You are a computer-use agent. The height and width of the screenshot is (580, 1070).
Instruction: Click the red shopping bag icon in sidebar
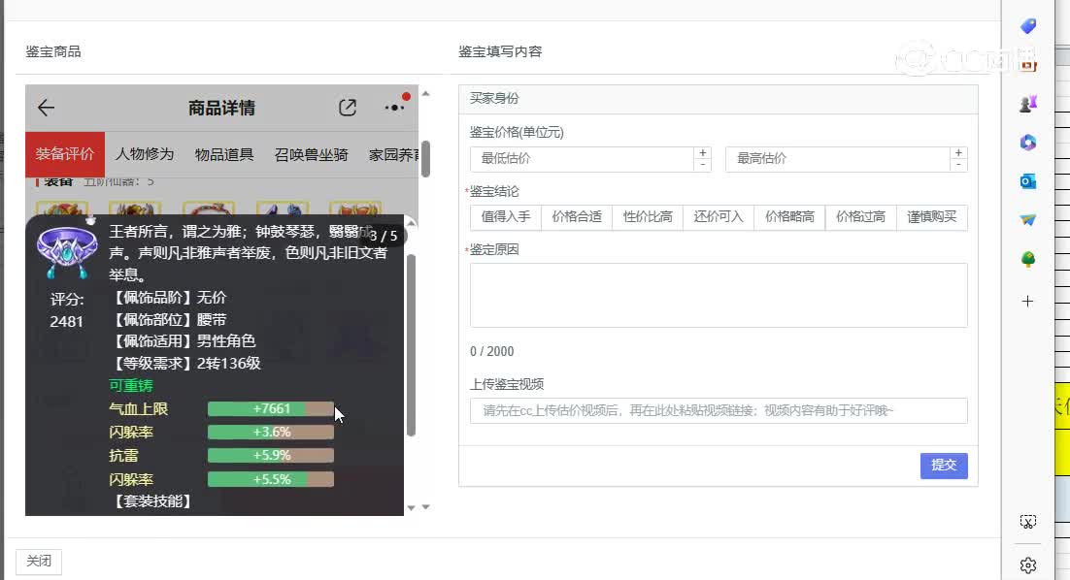point(1027,63)
